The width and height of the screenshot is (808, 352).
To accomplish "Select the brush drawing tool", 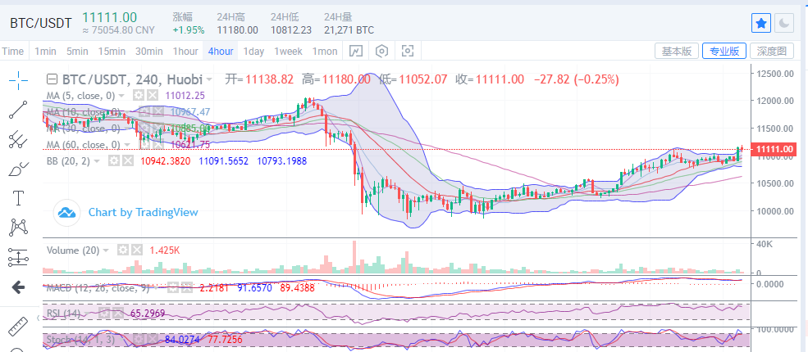I will click(19, 169).
